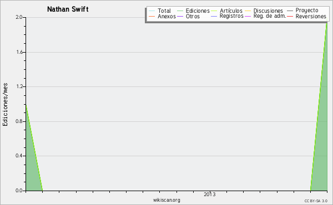Image resolution: width=333 pixels, height=205 pixels.
Task: Click the 1.2 y-axis value
Action: (x=19, y=86)
